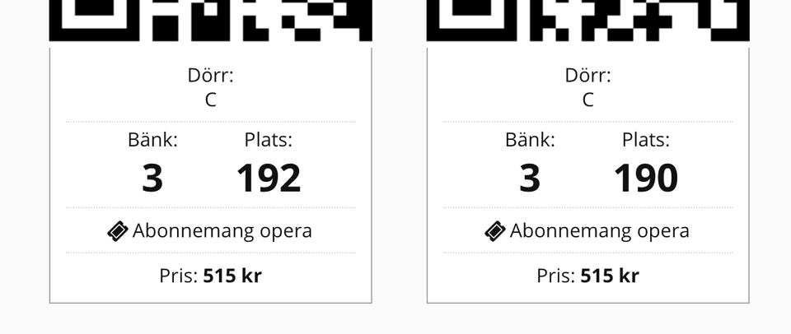
Task: Click the "Plats:" label above 190
Action: click(646, 140)
